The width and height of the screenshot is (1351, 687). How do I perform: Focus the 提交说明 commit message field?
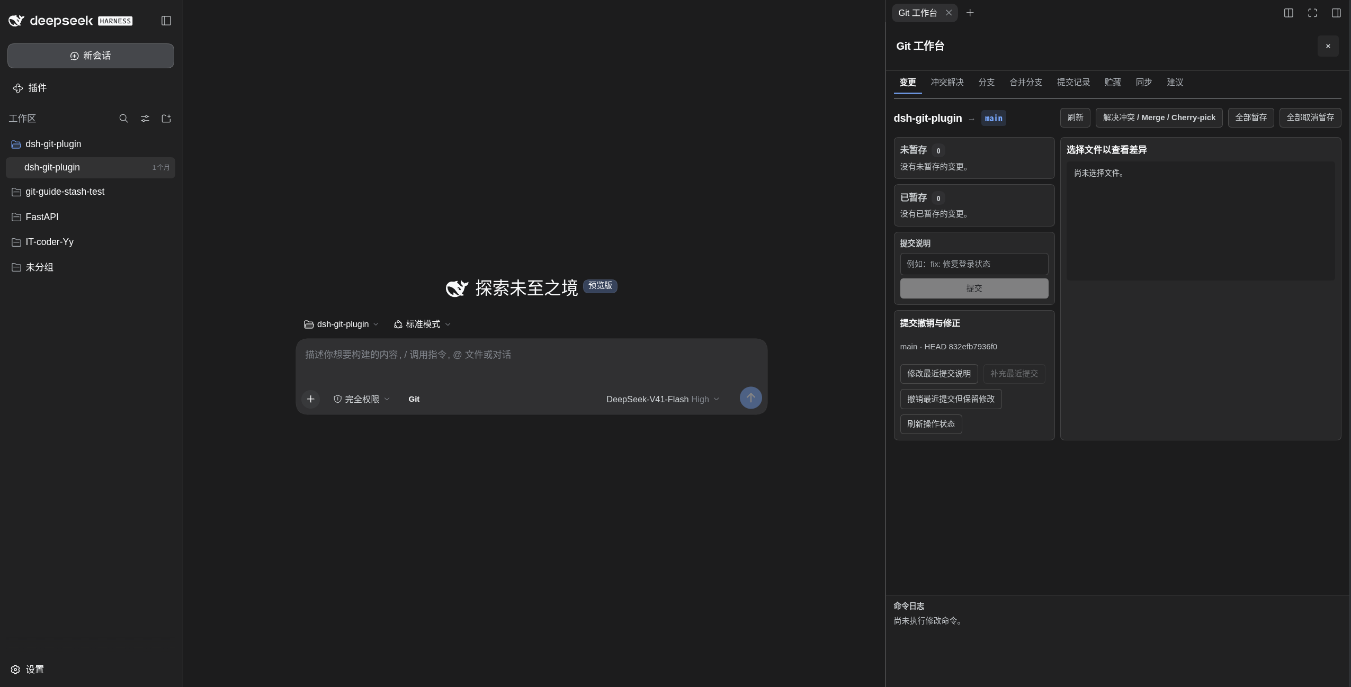[x=974, y=264]
